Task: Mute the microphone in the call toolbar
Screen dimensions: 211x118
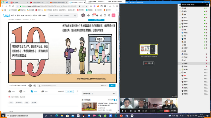Action: click(122, 111)
